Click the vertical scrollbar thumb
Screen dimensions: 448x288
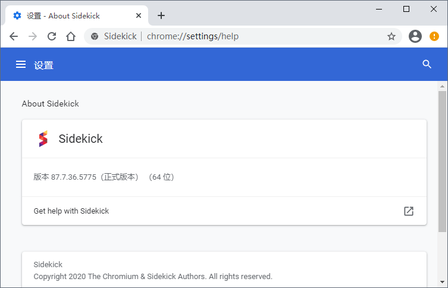[442, 161]
